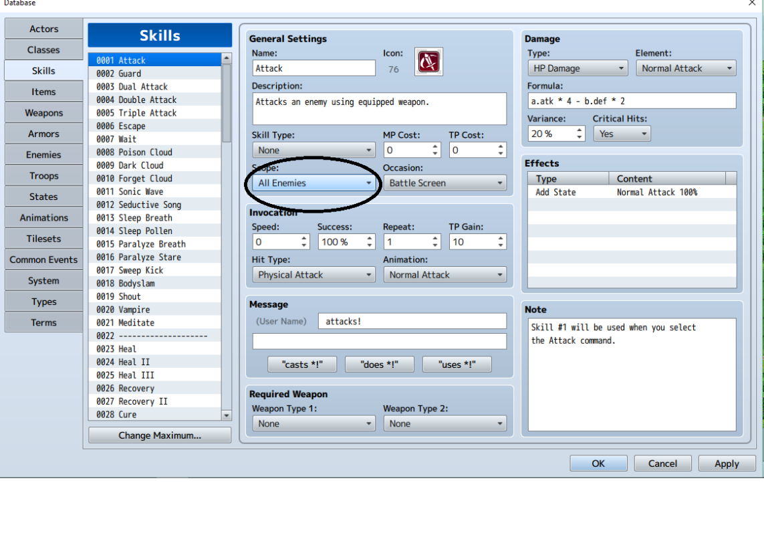Insert the "does *!" message template
Screen dimensions: 764x535
[x=380, y=364]
